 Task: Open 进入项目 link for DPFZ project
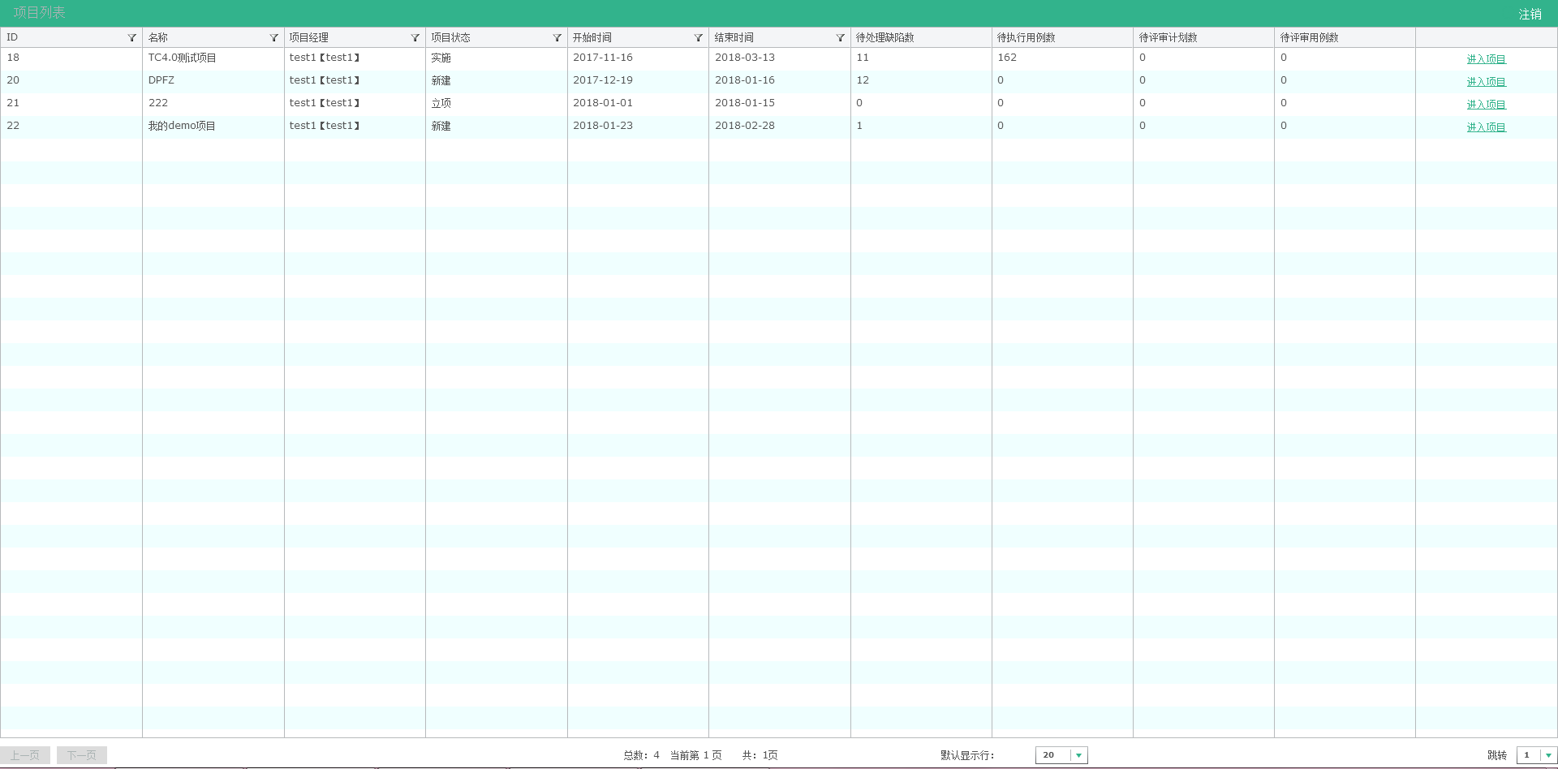[x=1486, y=82]
